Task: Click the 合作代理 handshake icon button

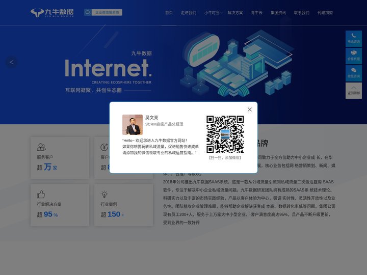Action: click(354, 56)
